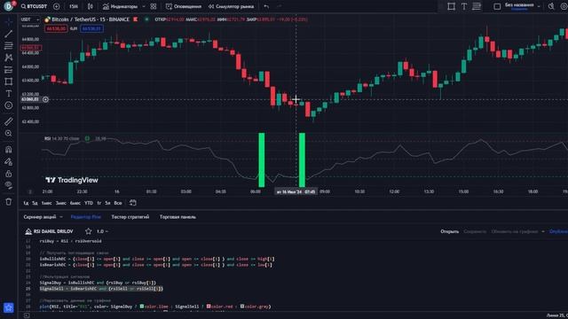Screen dimensions: 568x319
Task: Toggle lock all drawings
Action: pyautogui.click(x=9, y=174)
